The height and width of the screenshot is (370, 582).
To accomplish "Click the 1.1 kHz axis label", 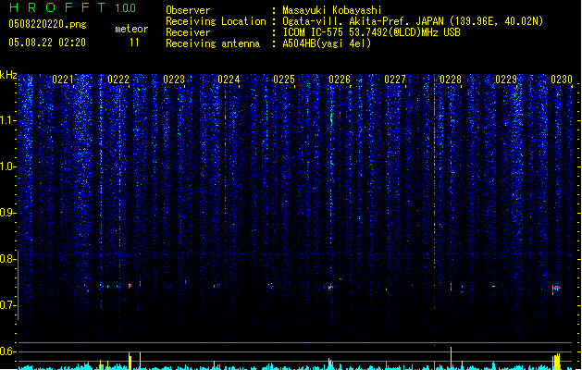I will point(7,120).
